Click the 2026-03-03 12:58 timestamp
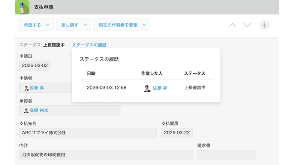 click(107, 88)
